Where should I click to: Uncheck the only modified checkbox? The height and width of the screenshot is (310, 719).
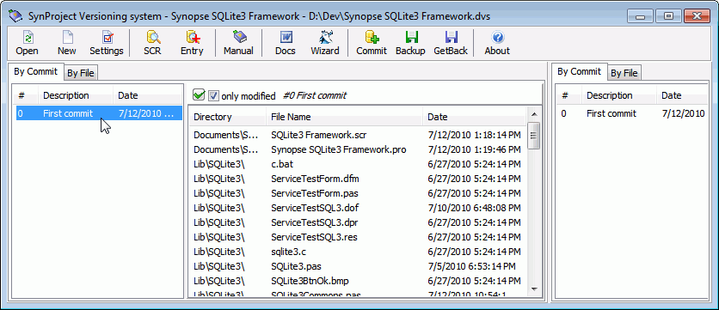[x=213, y=95]
